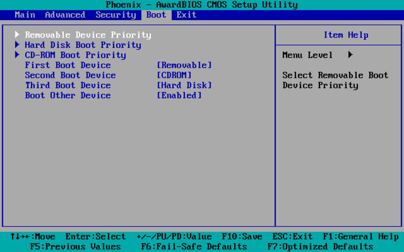Expand arrow beside CD-ROM Boot Priority
The width and height of the screenshot is (404, 252).
click(17, 55)
